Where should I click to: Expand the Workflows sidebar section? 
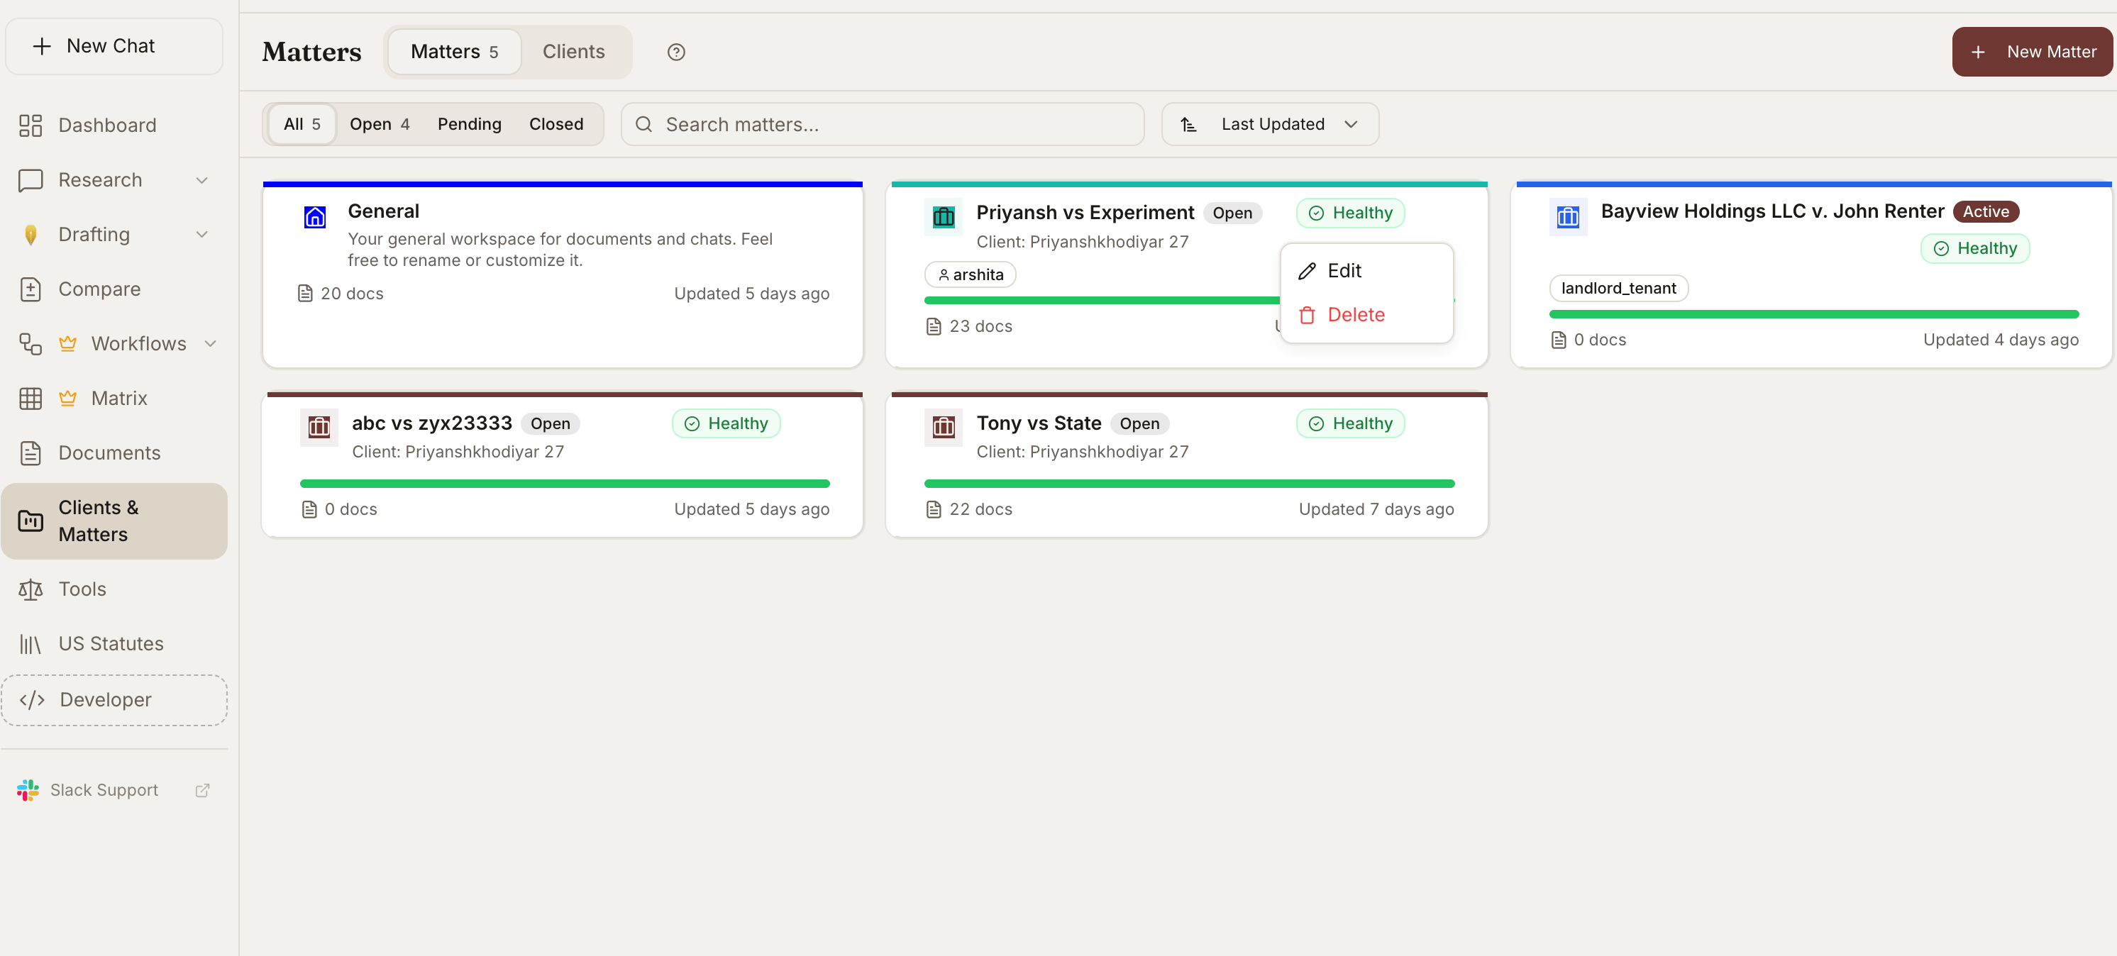pyautogui.click(x=211, y=343)
